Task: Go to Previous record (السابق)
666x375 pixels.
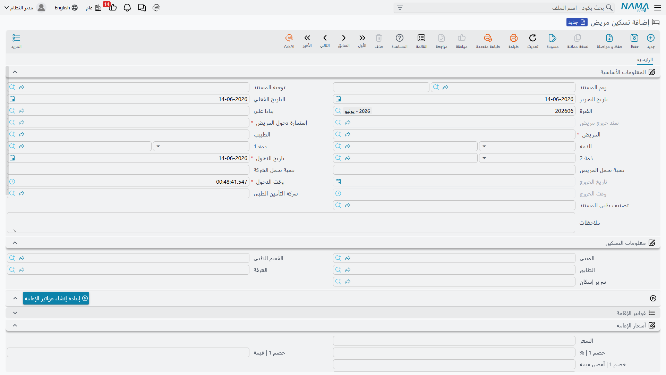Action: click(x=344, y=38)
